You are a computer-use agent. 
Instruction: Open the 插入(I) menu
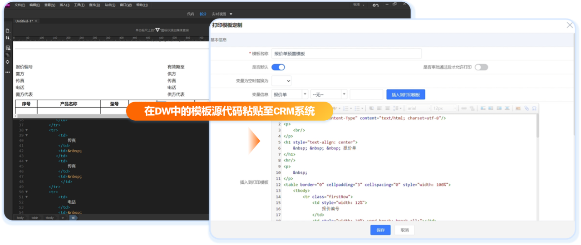pyautogui.click(x=64, y=5)
